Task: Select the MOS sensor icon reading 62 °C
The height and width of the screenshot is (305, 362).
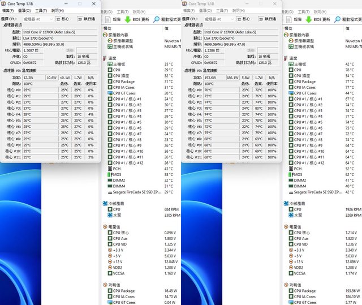Action: (290, 174)
